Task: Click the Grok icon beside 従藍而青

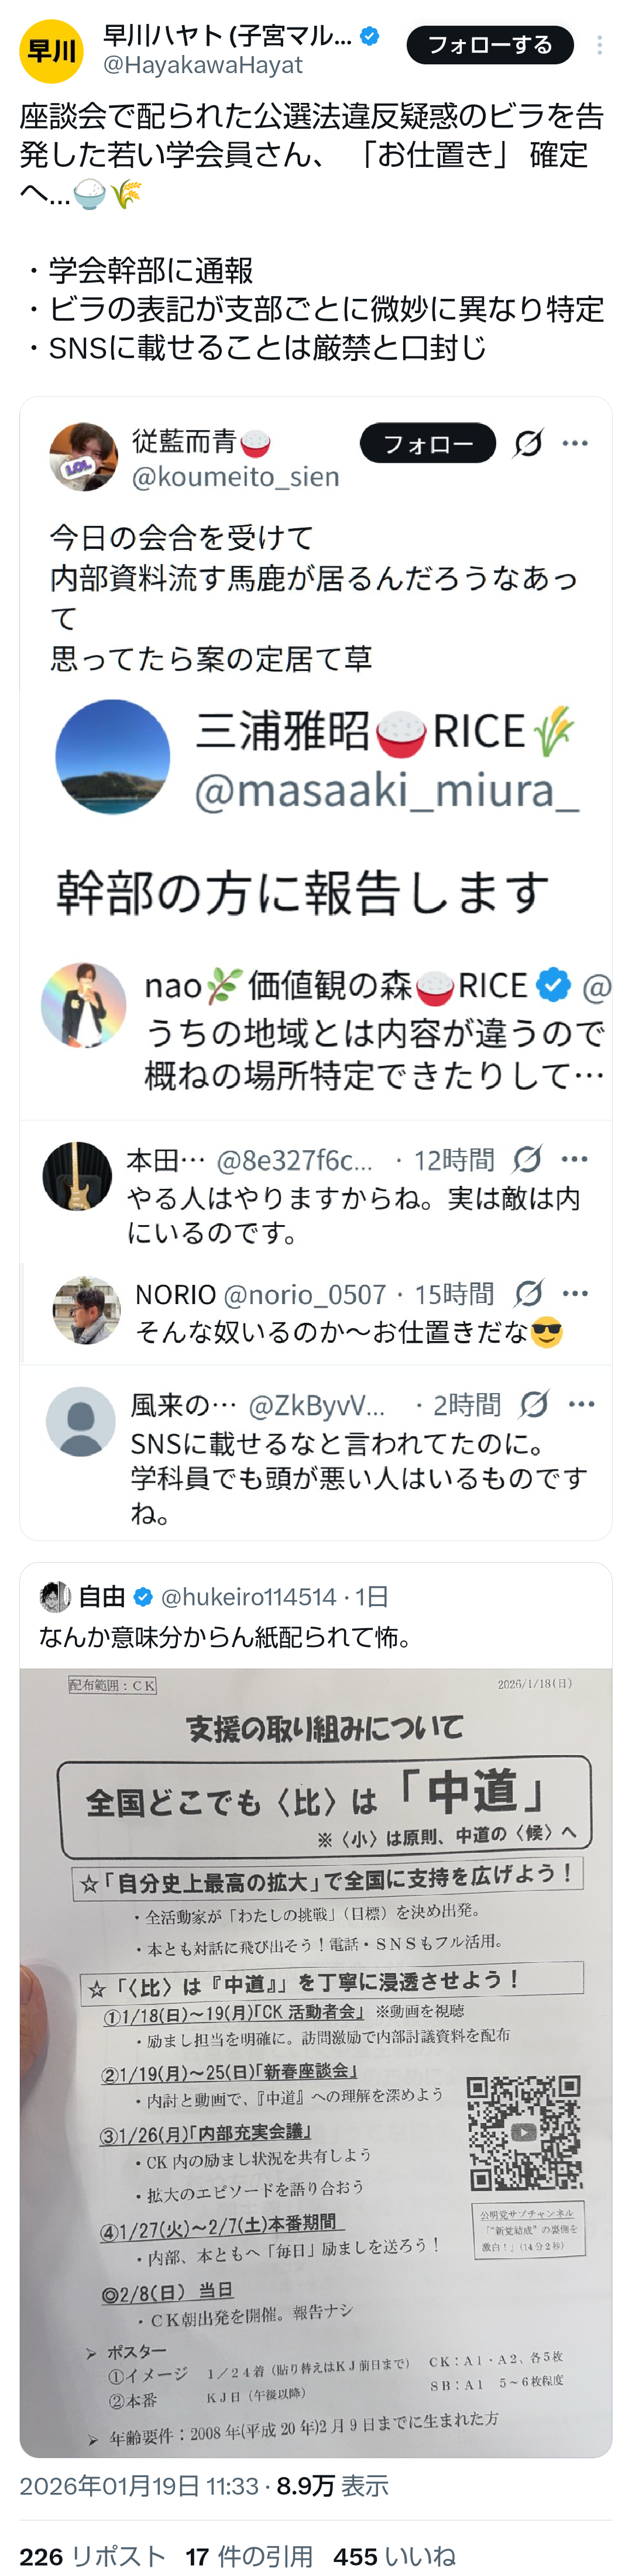Action: (528, 443)
